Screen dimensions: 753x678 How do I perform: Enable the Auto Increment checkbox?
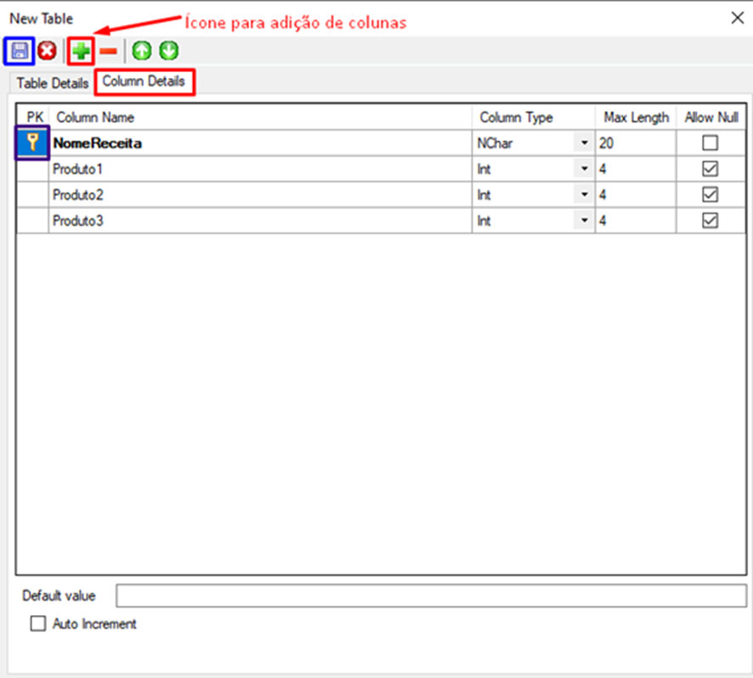pos(37,624)
